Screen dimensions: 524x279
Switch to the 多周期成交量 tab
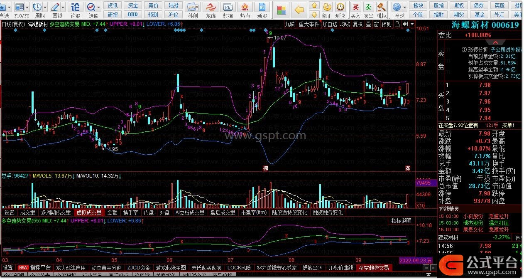tap(56, 212)
